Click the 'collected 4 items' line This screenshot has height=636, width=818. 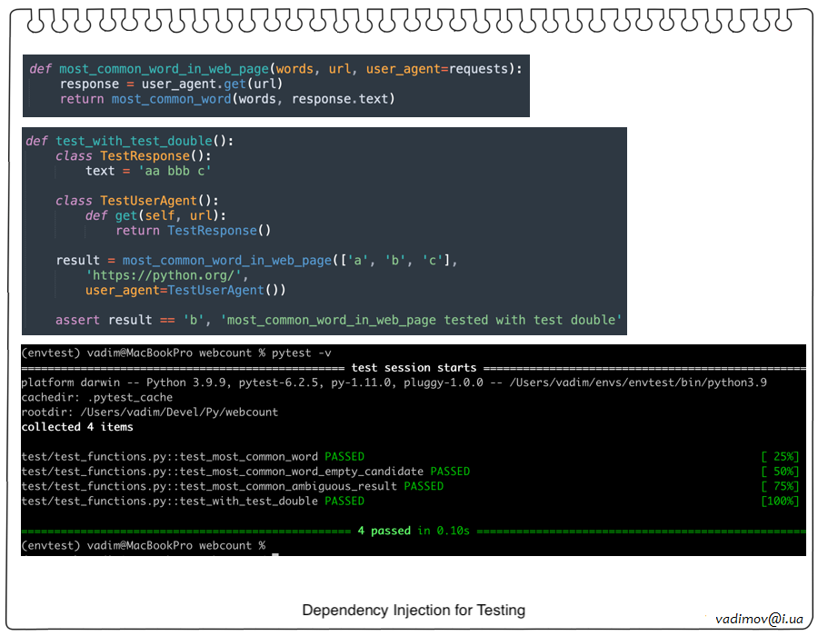(77, 427)
